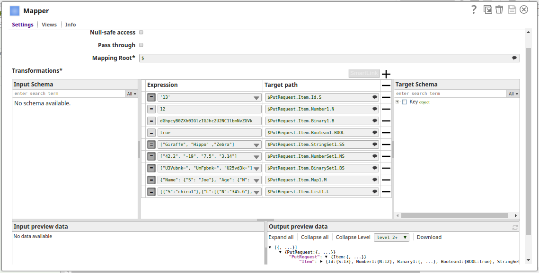Open the expression dropdown for the Giraffe set
The image size is (539, 273).
click(256, 145)
